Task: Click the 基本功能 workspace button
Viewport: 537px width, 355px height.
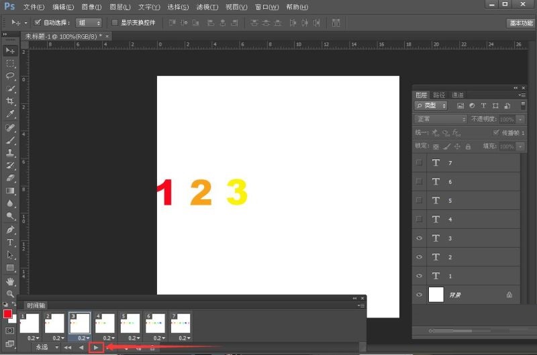Action: (520, 23)
